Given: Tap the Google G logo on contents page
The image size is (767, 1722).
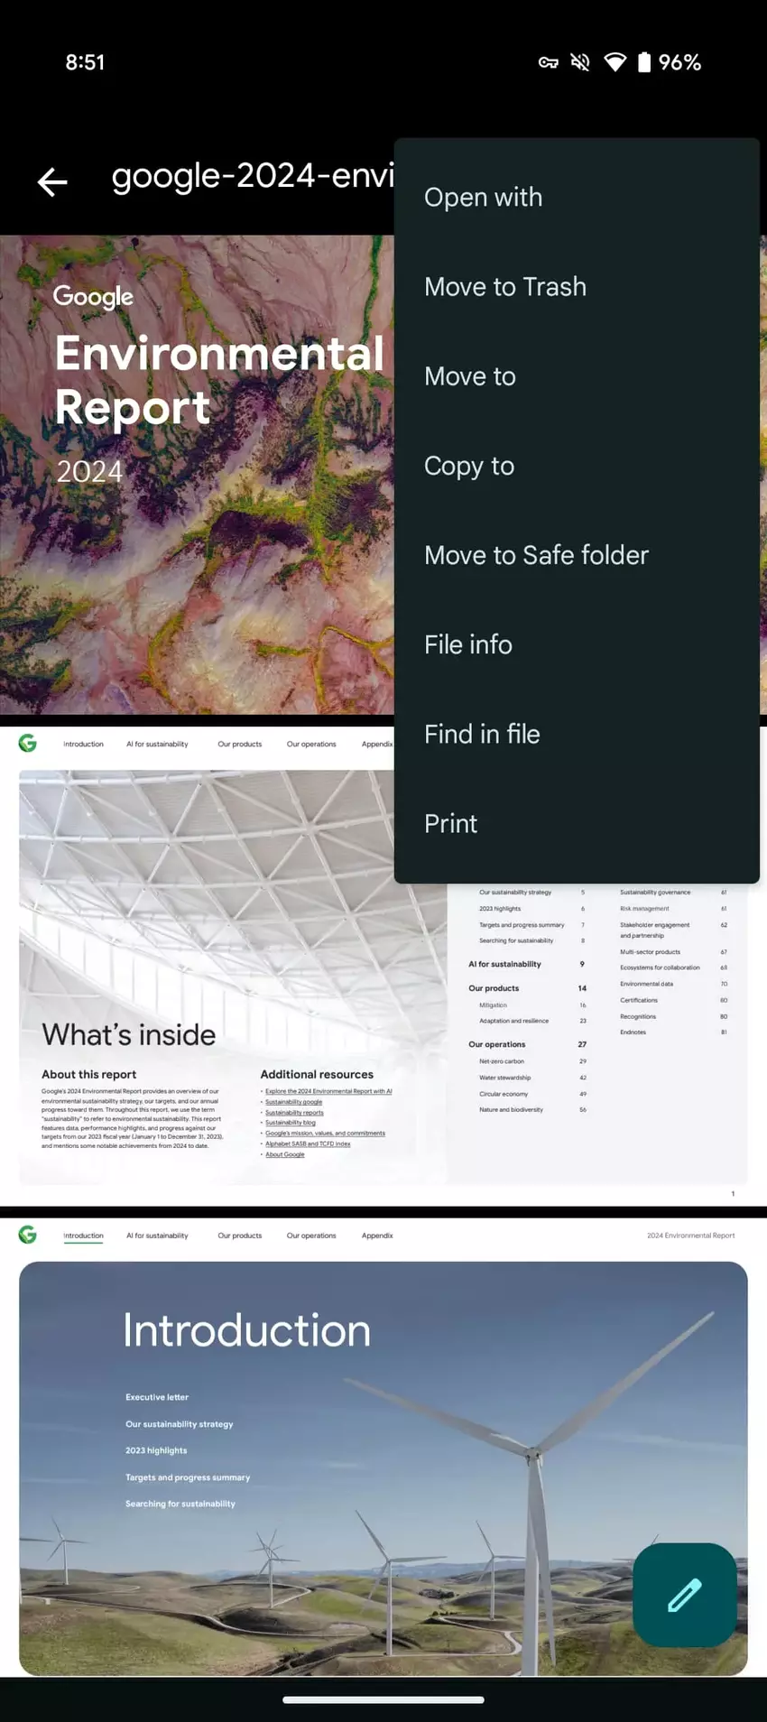Looking at the screenshot, I should coord(28,743).
